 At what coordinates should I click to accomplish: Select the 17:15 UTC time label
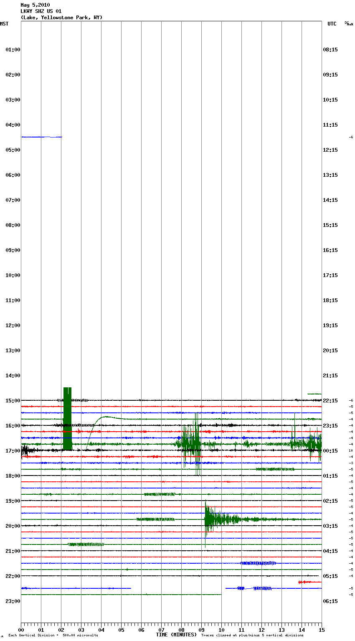(330, 275)
